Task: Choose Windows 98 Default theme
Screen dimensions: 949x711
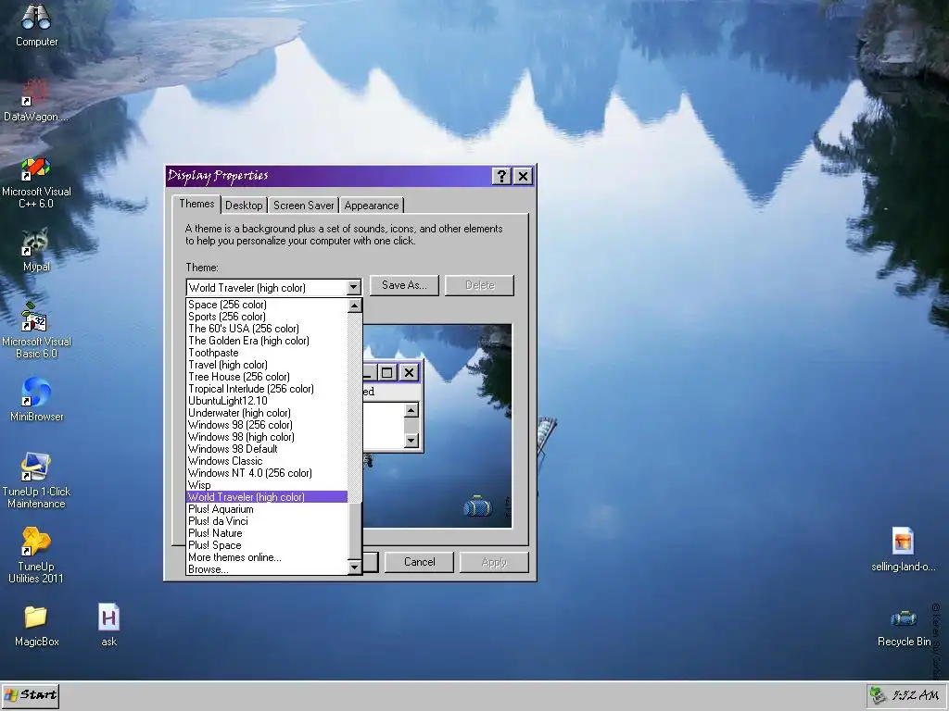Action: [267, 449]
